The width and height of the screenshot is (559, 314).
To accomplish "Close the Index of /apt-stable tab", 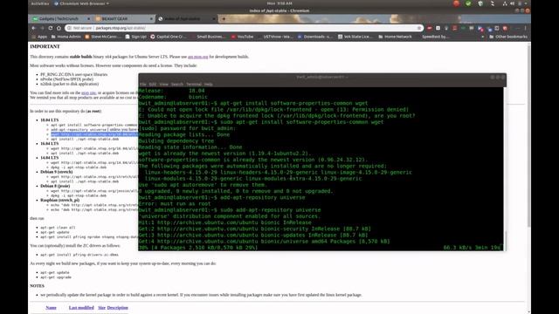I will click(214, 19).
